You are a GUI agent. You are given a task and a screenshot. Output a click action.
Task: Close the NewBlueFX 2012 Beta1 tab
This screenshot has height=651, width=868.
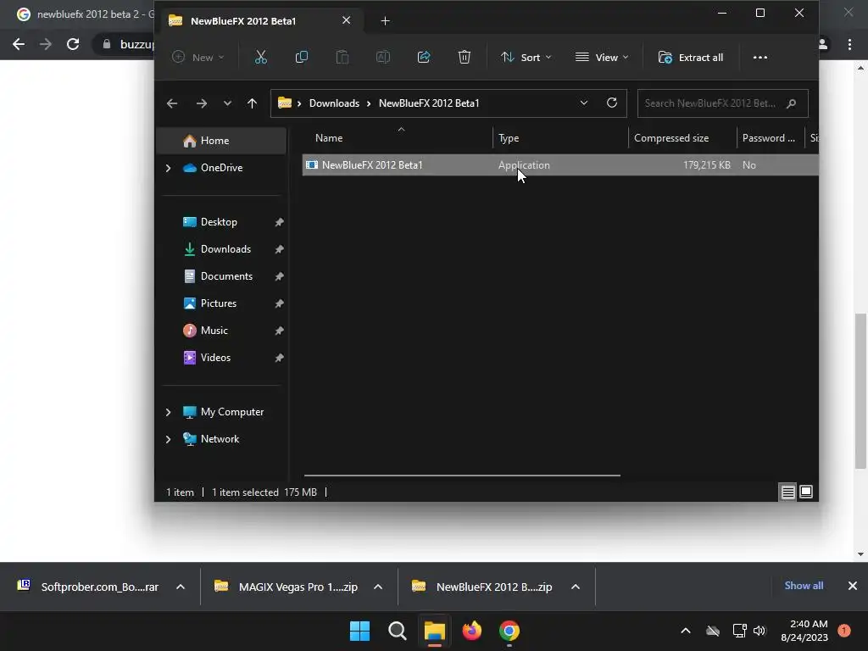click(x=347, y=20)
